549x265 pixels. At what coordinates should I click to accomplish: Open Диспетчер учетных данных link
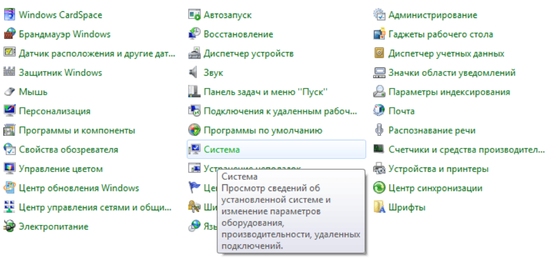[446, 54]
